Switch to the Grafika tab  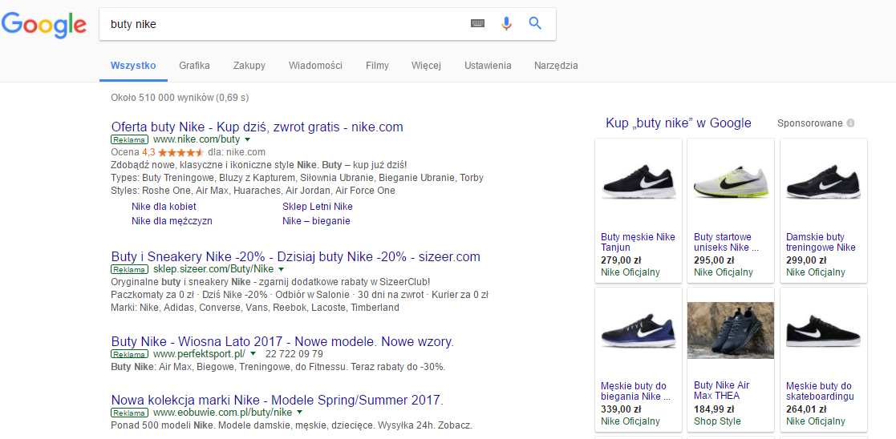(194, 66)
